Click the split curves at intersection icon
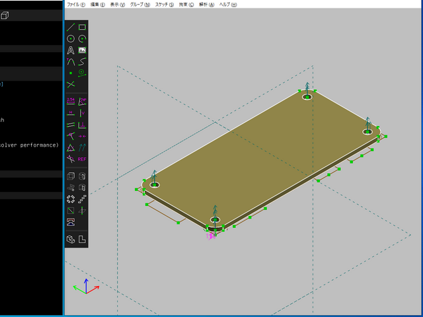 click(x=71, y=85)
